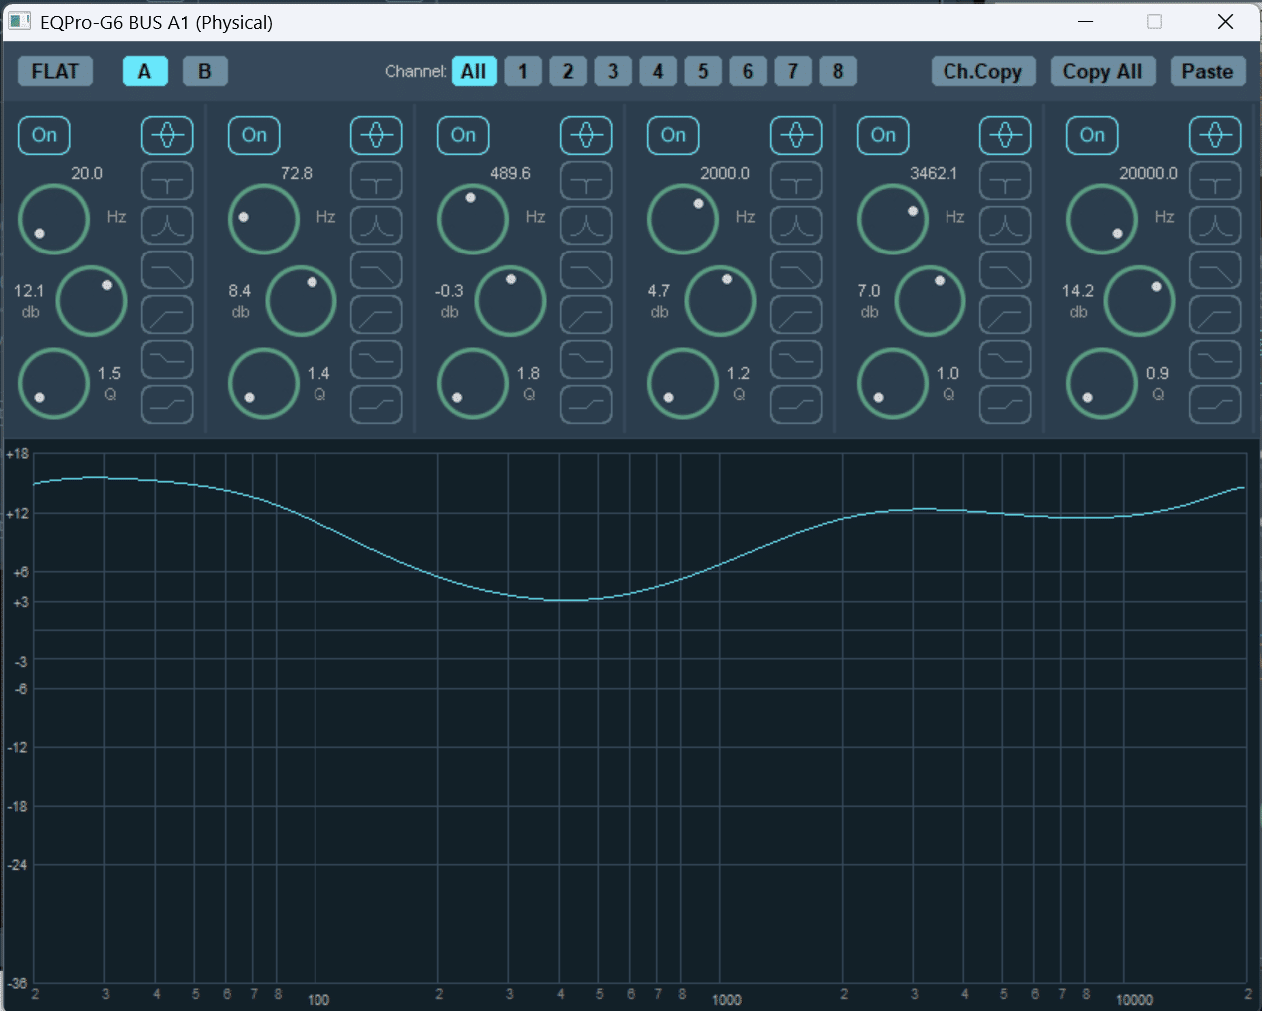Click the gain value text 7.0

point(869,291)
